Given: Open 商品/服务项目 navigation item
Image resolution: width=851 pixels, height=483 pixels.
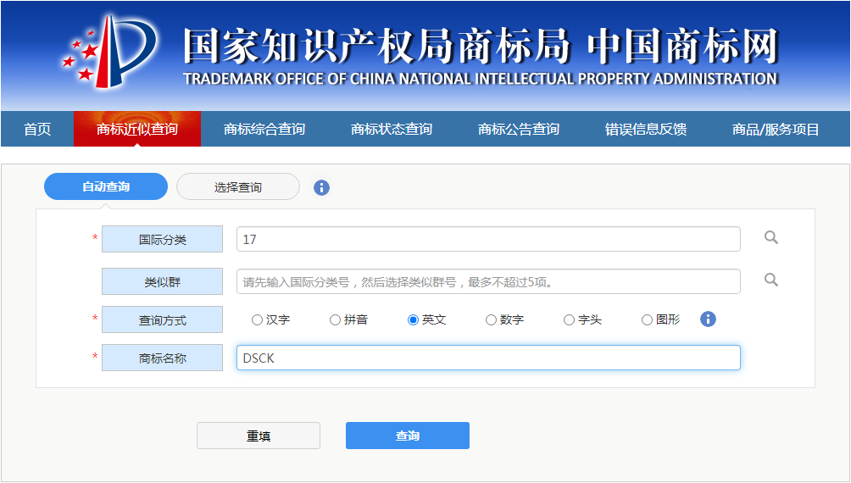Looking at the screenshot, I should [x=776, y=129].
